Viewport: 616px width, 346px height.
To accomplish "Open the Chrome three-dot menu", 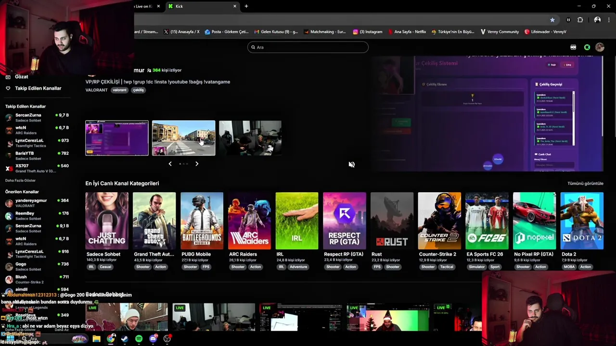I will 609,20.
